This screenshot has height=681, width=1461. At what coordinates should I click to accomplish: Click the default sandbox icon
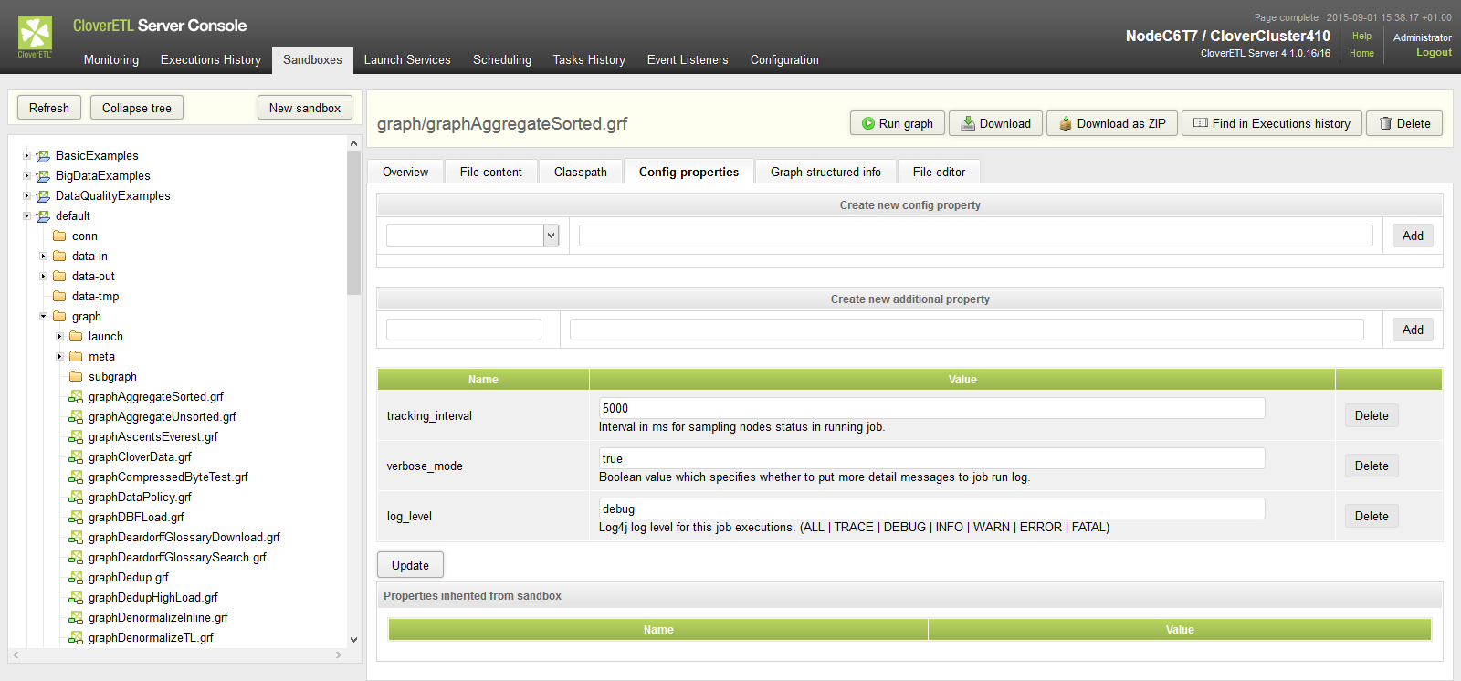pos(43,216)
